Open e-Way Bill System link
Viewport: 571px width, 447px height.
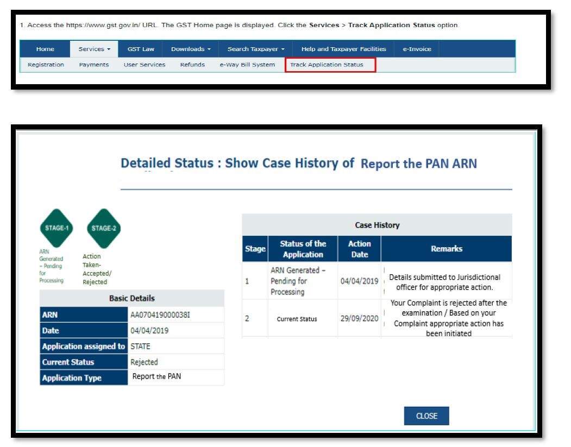(247, 65)
